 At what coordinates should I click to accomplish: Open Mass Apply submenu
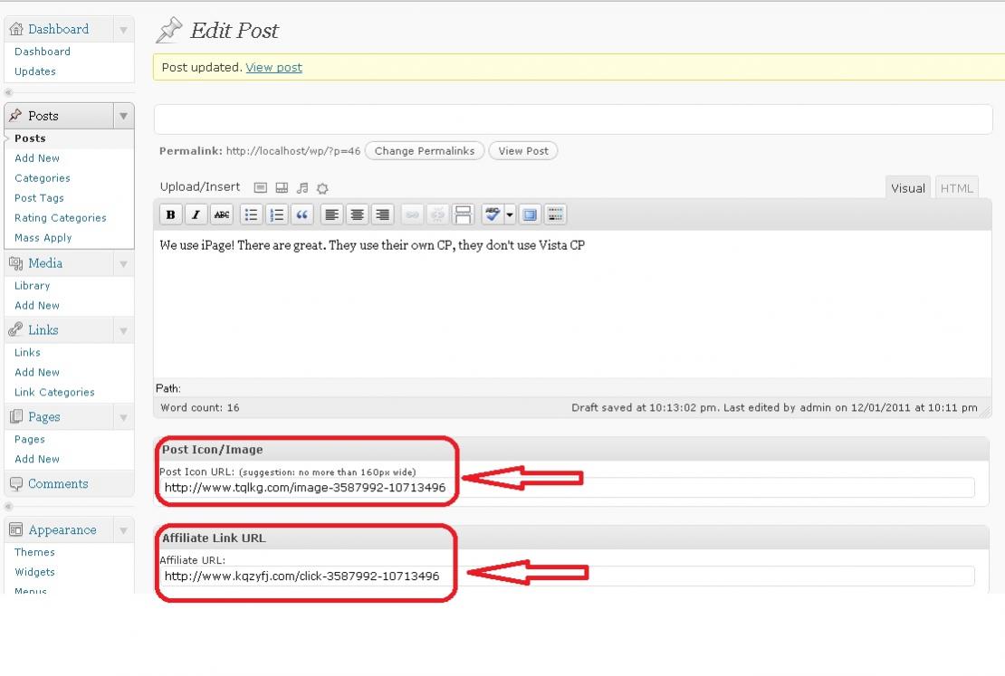tap(43, 238)
